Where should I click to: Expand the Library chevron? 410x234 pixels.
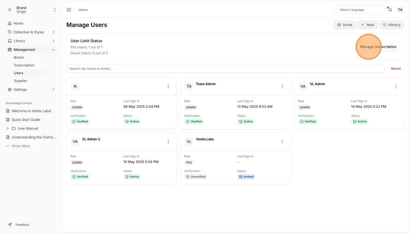pyautogui.click(x=53, y=41)
